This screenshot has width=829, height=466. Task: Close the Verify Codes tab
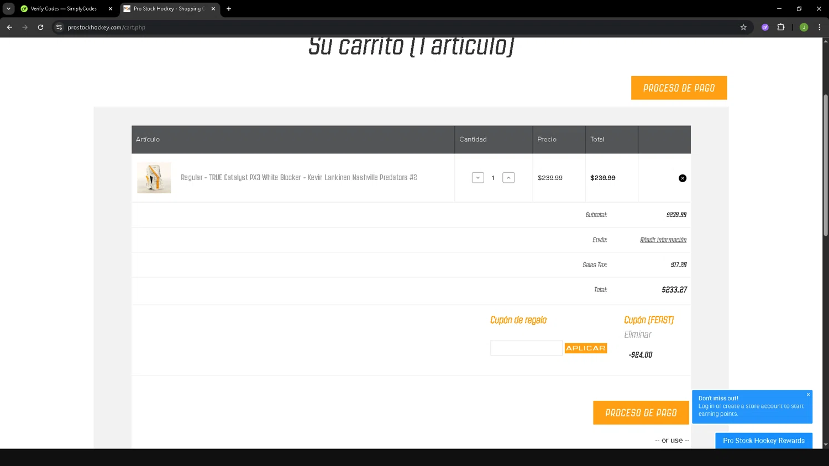[x=111, y=9]
